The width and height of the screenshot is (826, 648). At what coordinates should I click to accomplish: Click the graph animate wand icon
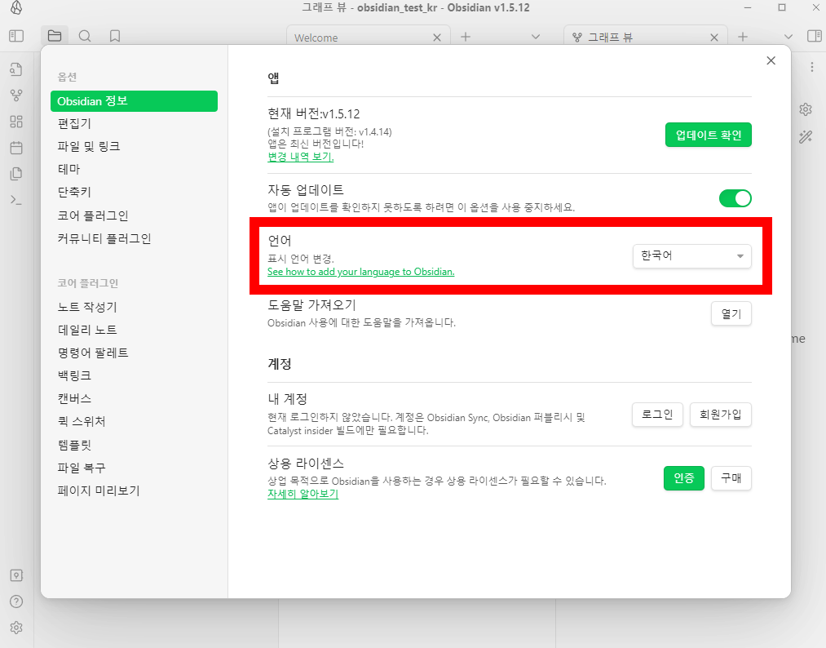tap(806, 136)
